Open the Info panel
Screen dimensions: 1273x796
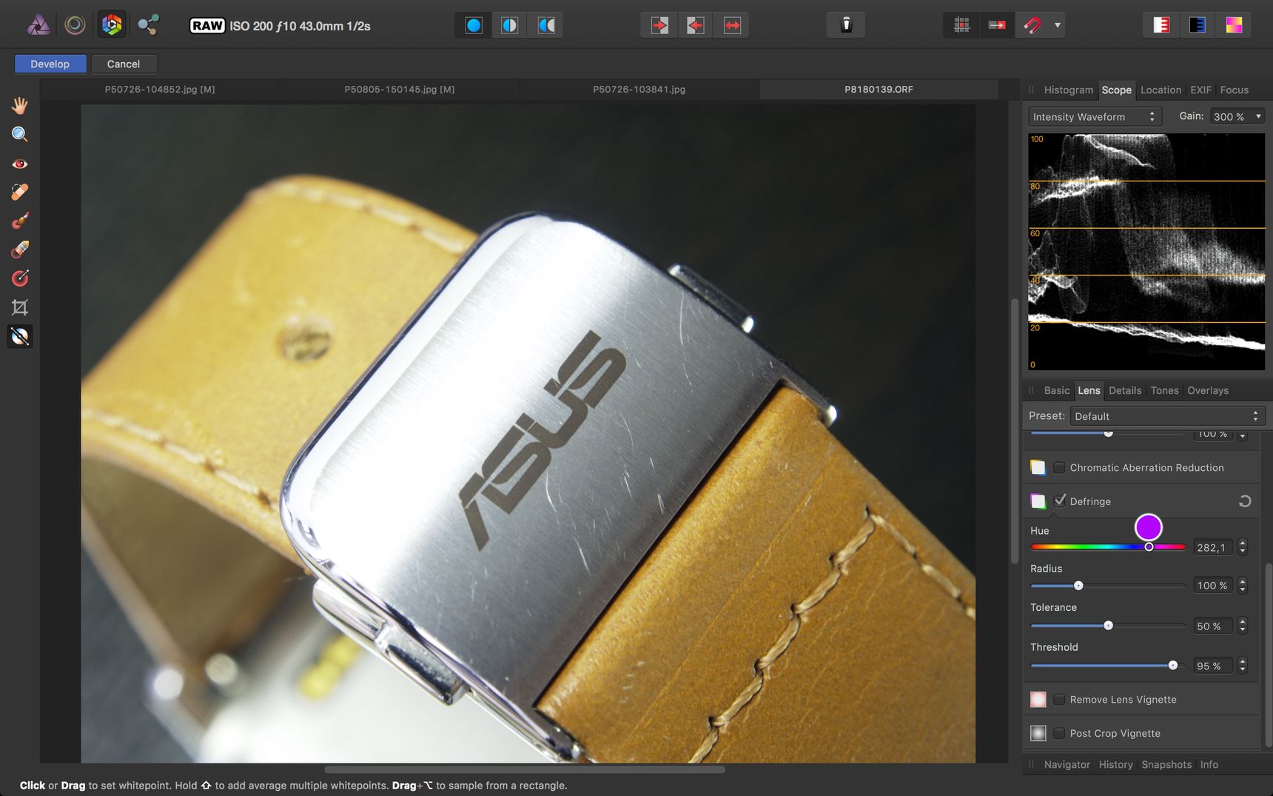pos(1209,764)
